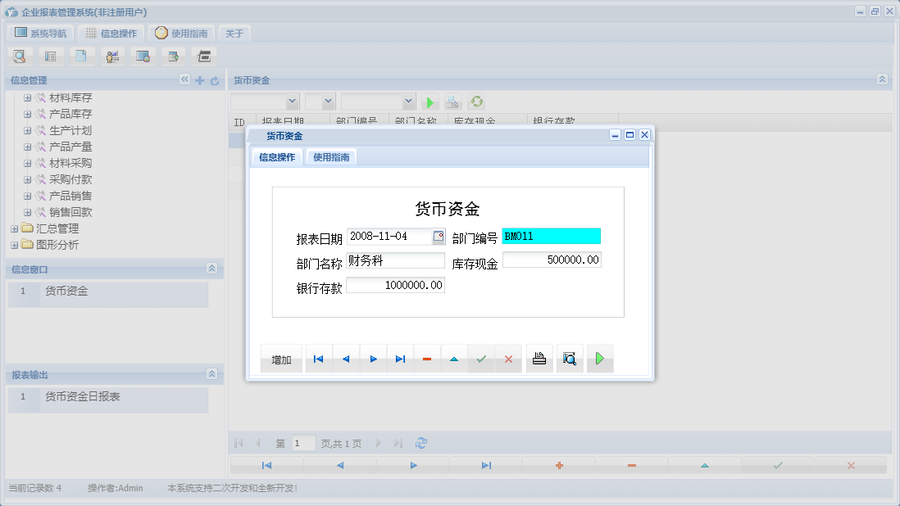The height and width of the screenshot is (506, 900).
Task: Click the 增加 button in the dialog
Action: (x=281, y=358)
